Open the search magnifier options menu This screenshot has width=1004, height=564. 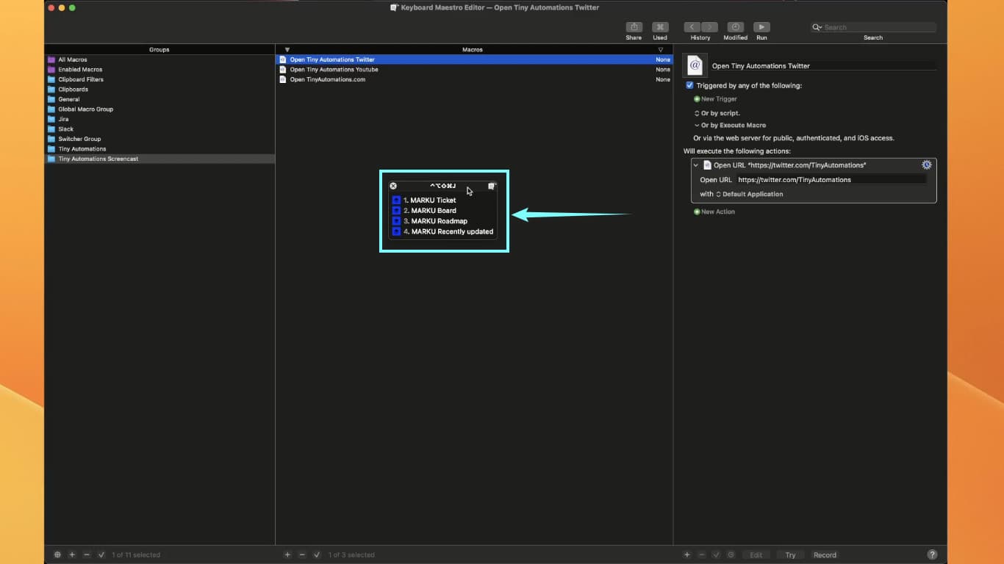pos(817,27)
